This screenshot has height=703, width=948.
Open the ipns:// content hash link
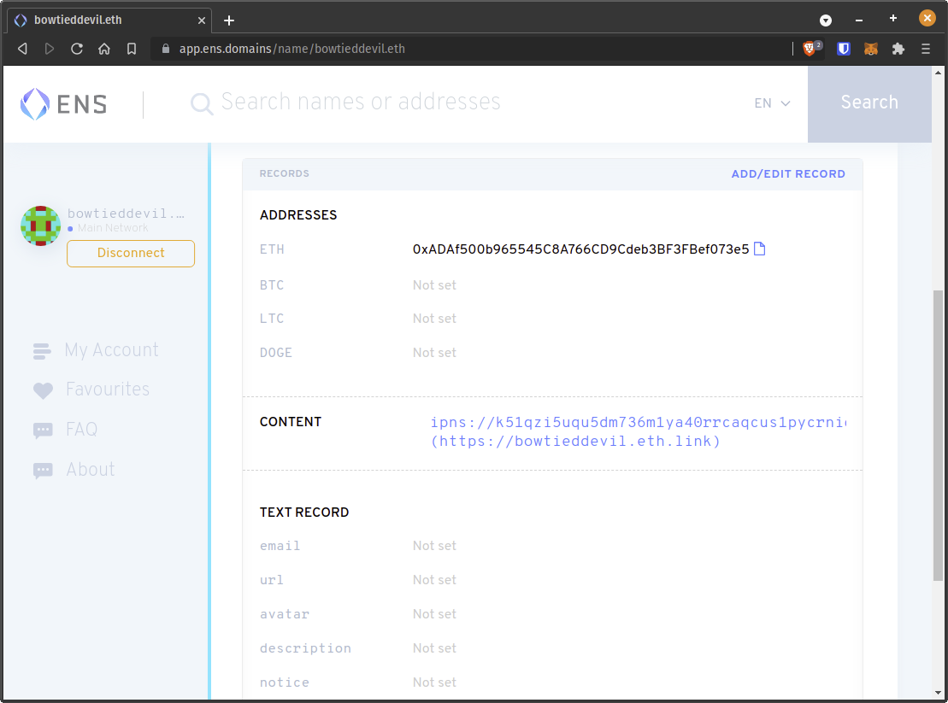click(639, 422)
